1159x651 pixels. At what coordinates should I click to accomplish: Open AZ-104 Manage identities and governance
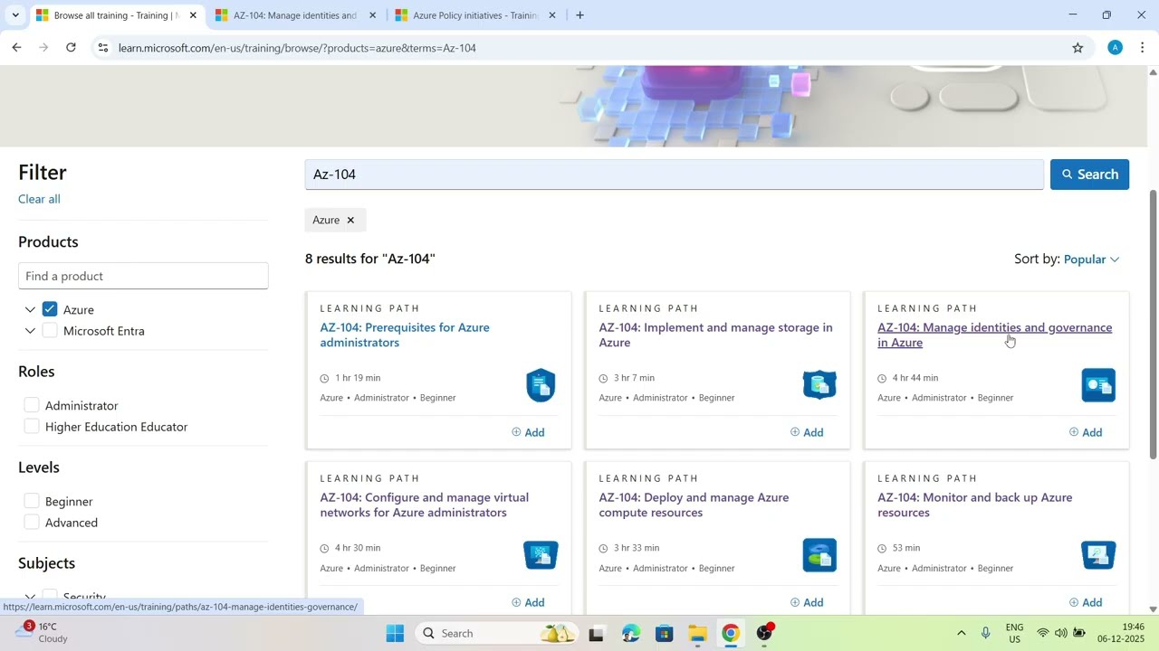click(994, 335)
